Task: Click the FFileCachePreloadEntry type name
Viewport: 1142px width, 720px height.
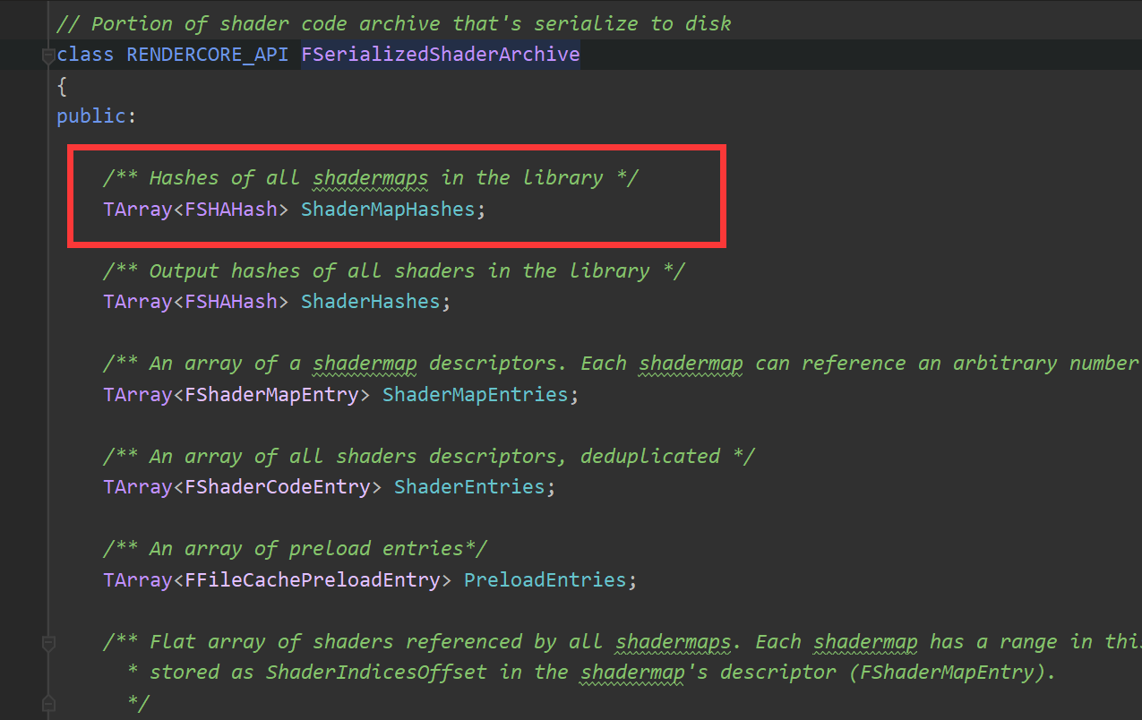Action: point(313,580)
